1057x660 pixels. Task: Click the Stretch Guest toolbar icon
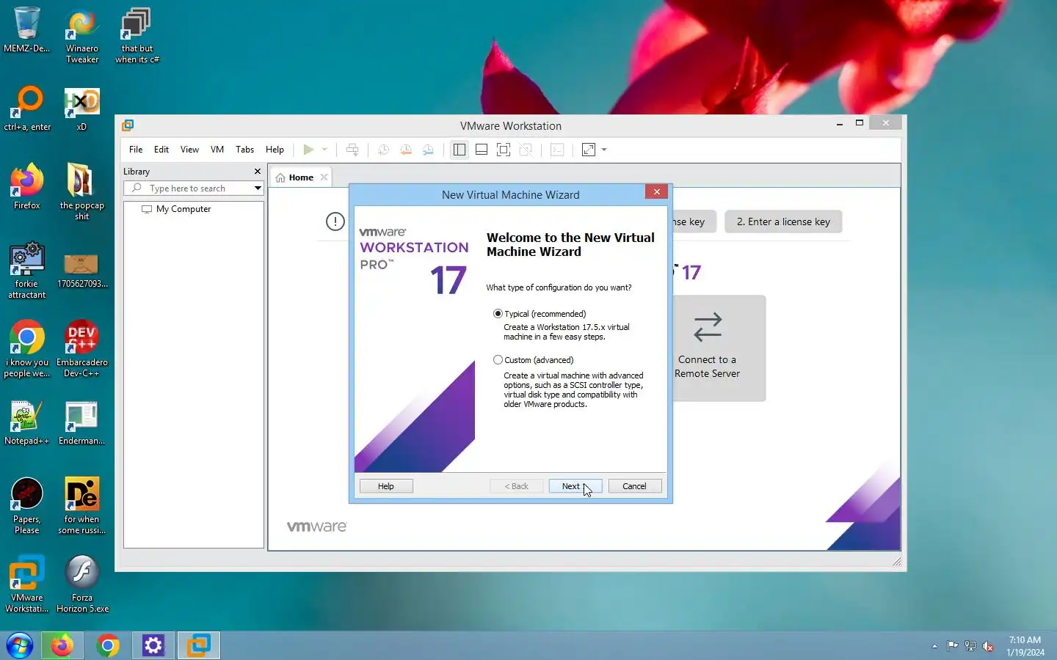point(589,150)
